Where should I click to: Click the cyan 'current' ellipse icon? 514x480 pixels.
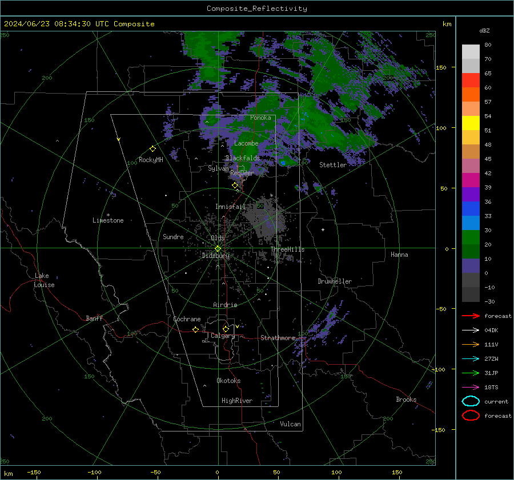pos(471,401)
